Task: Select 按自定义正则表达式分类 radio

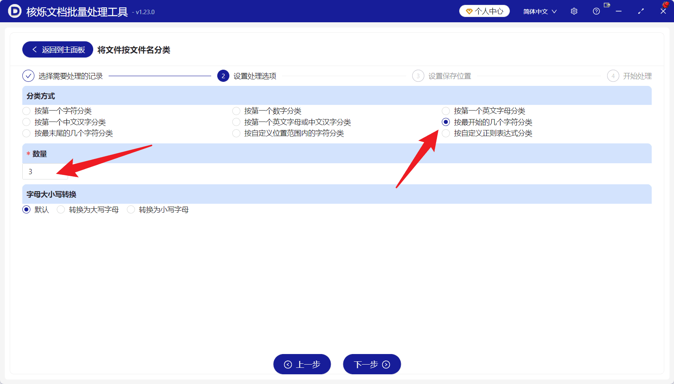Action: point(446,133)
